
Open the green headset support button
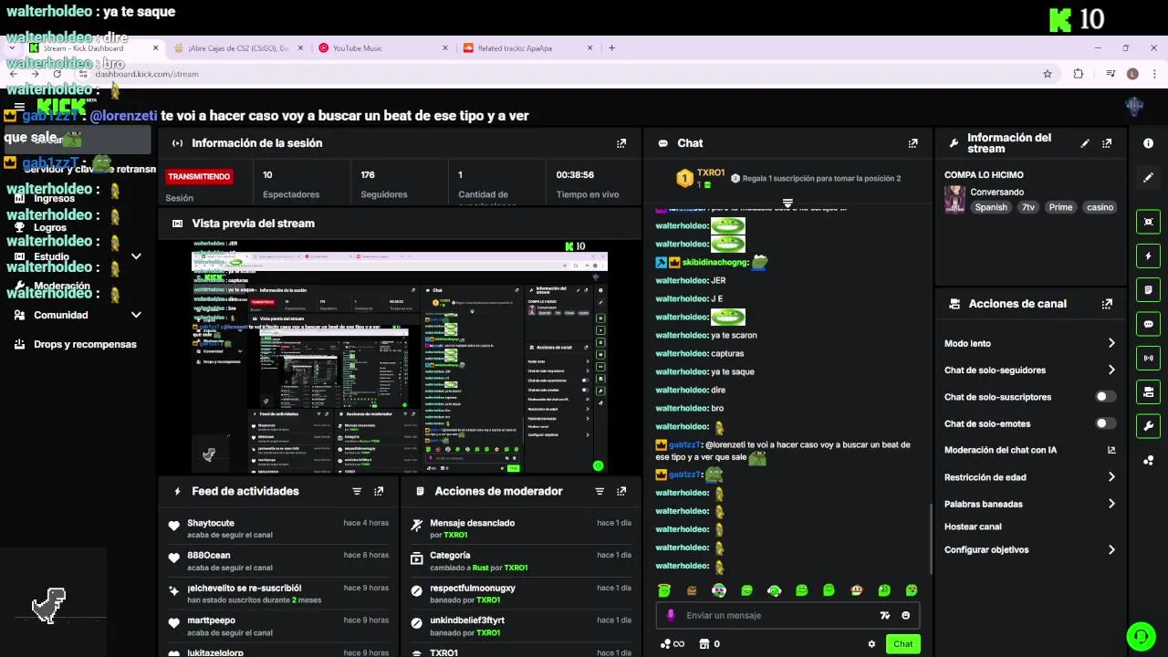pos(1140,635)
